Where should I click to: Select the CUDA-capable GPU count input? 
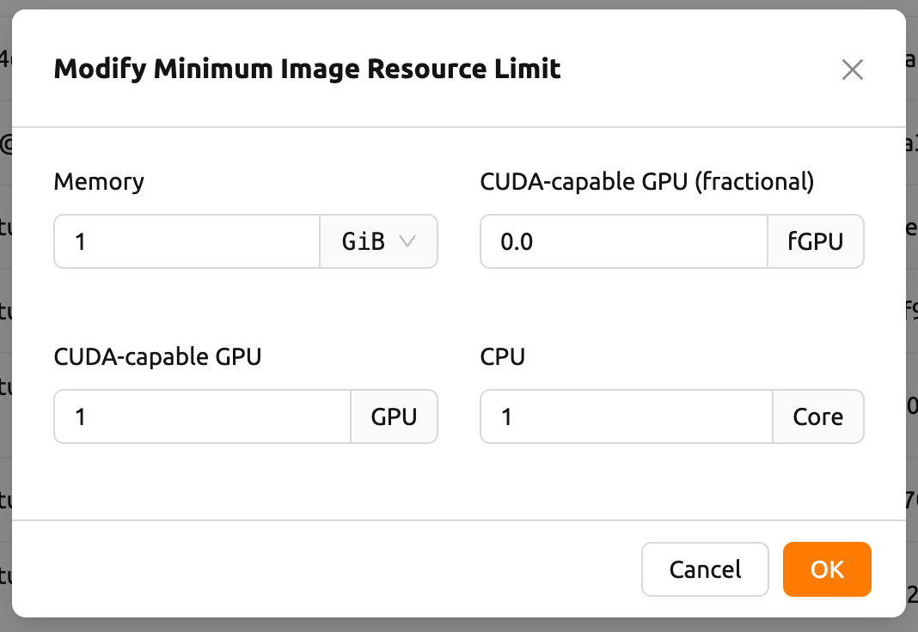click(x=202, y=417)
